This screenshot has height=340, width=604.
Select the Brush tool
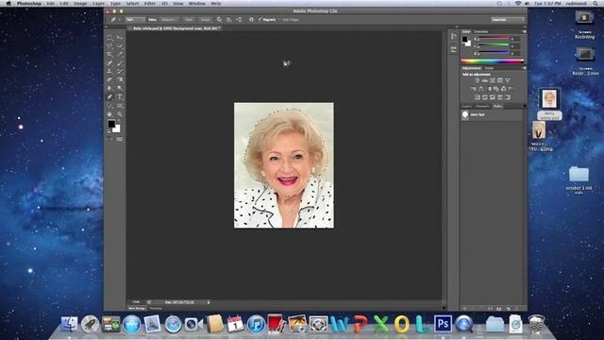click(120, 63)
